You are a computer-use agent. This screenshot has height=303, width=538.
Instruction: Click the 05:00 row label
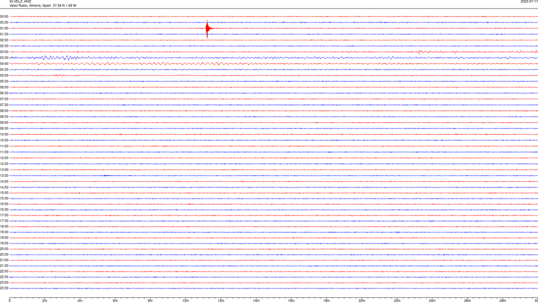coord(4,76)
